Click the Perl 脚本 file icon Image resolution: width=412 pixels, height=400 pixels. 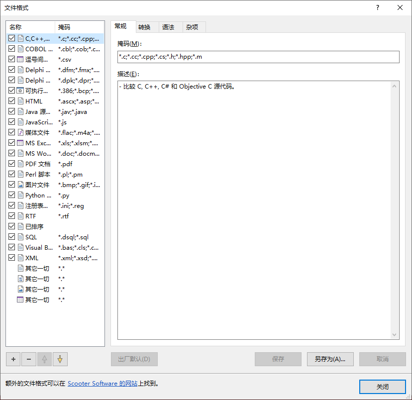coord(20,174)
